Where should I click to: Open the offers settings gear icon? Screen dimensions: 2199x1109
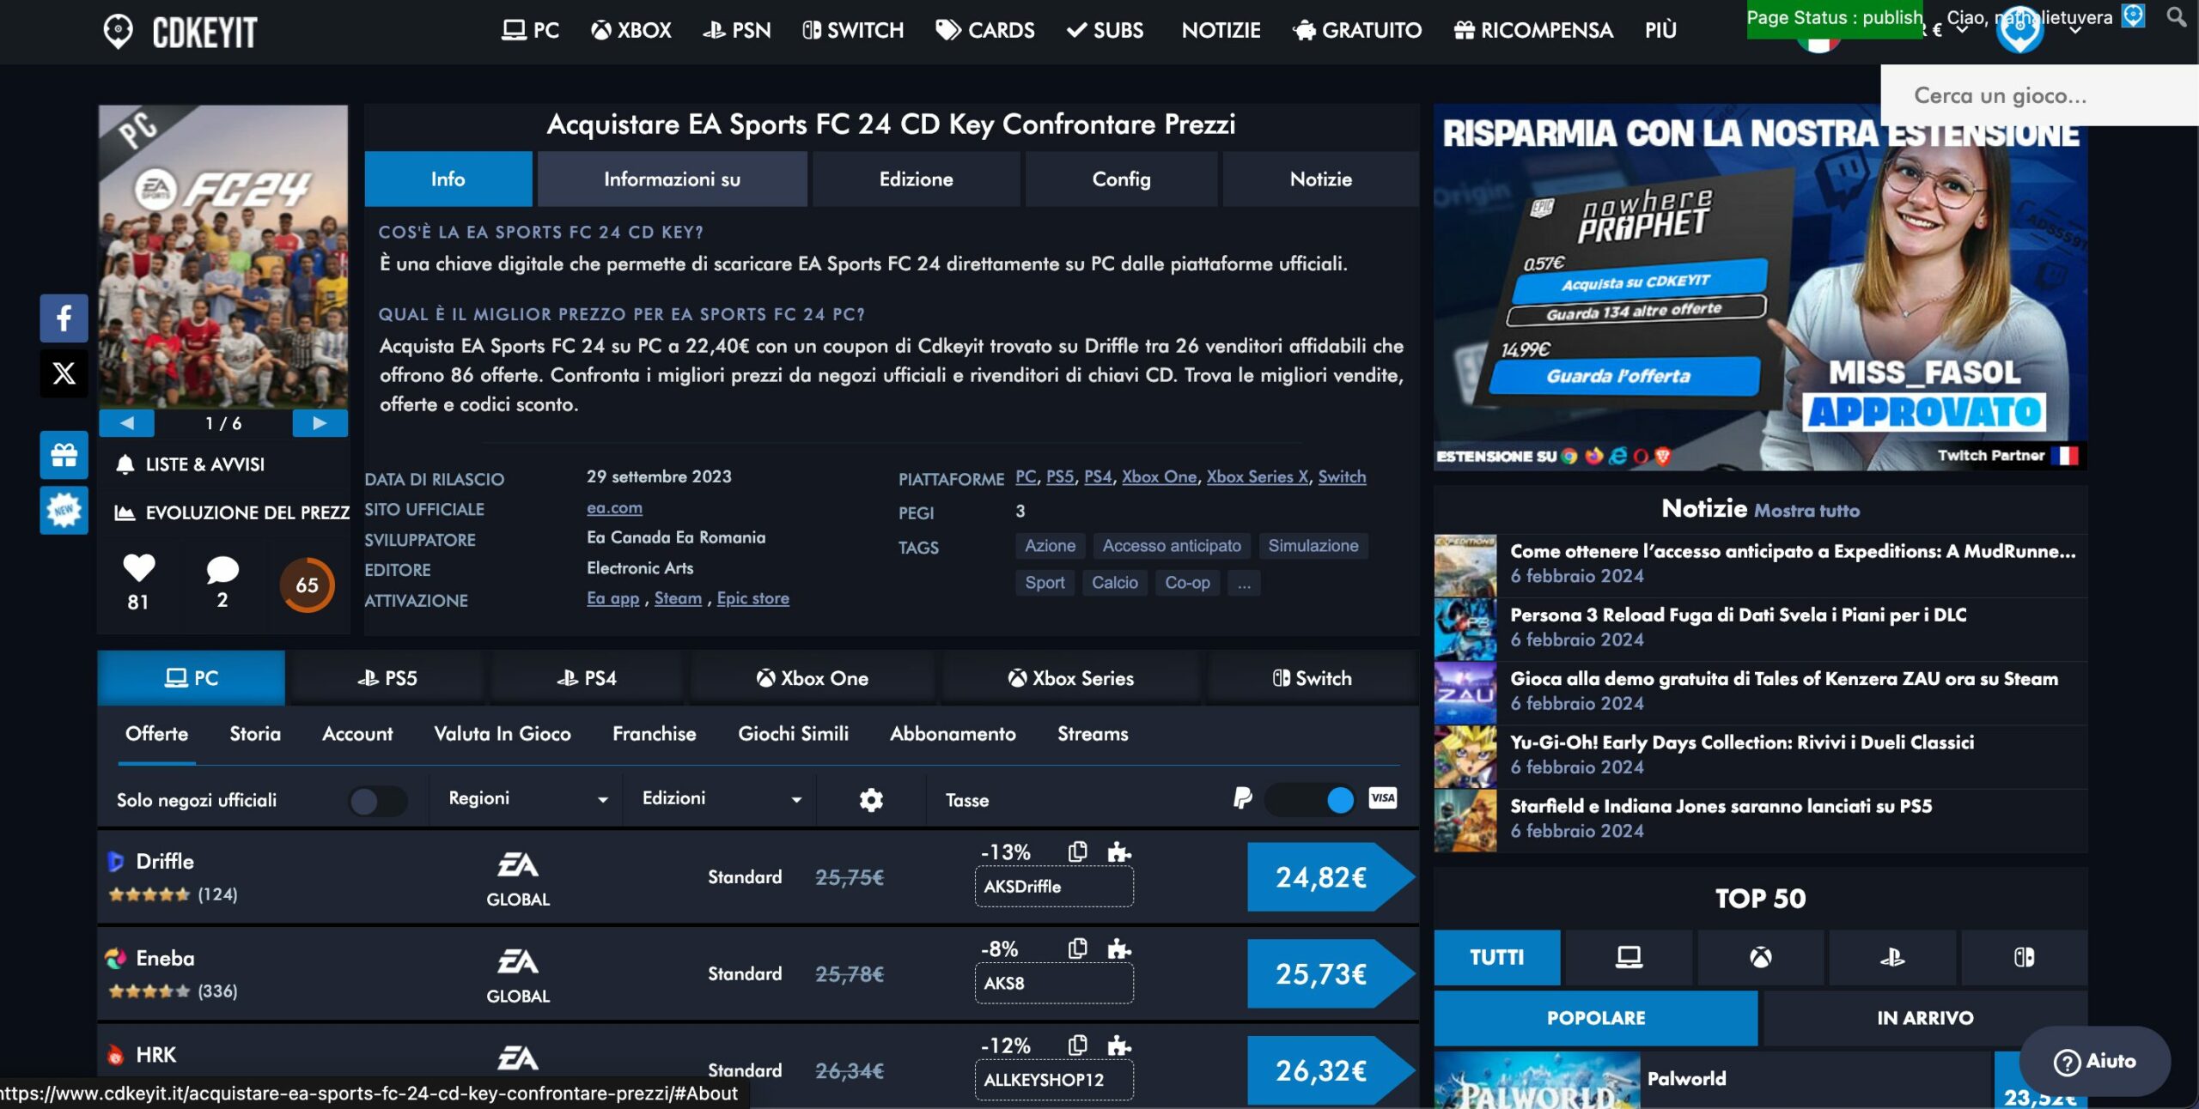[x=871, y=800]
